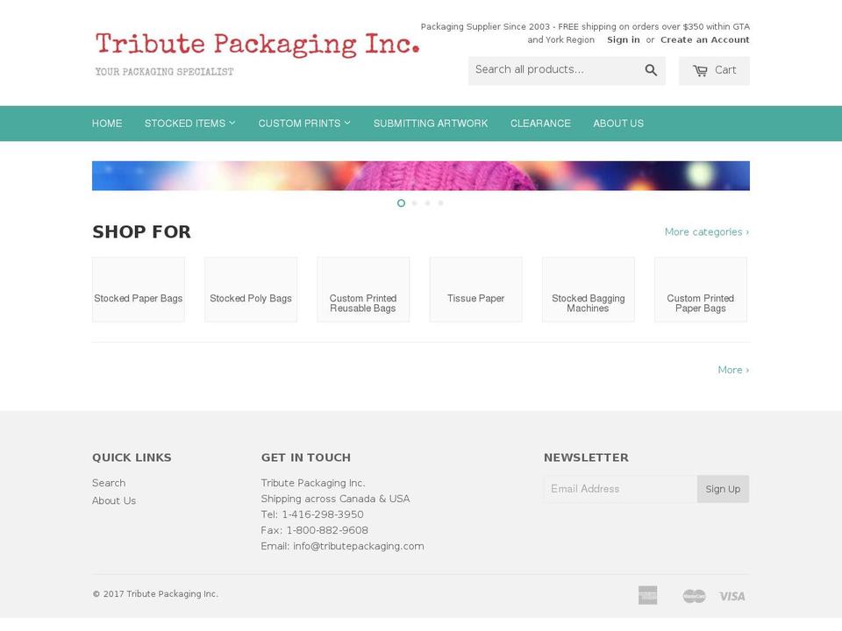Open the shopping cart

pyautogui.click(x=714, y=69)
